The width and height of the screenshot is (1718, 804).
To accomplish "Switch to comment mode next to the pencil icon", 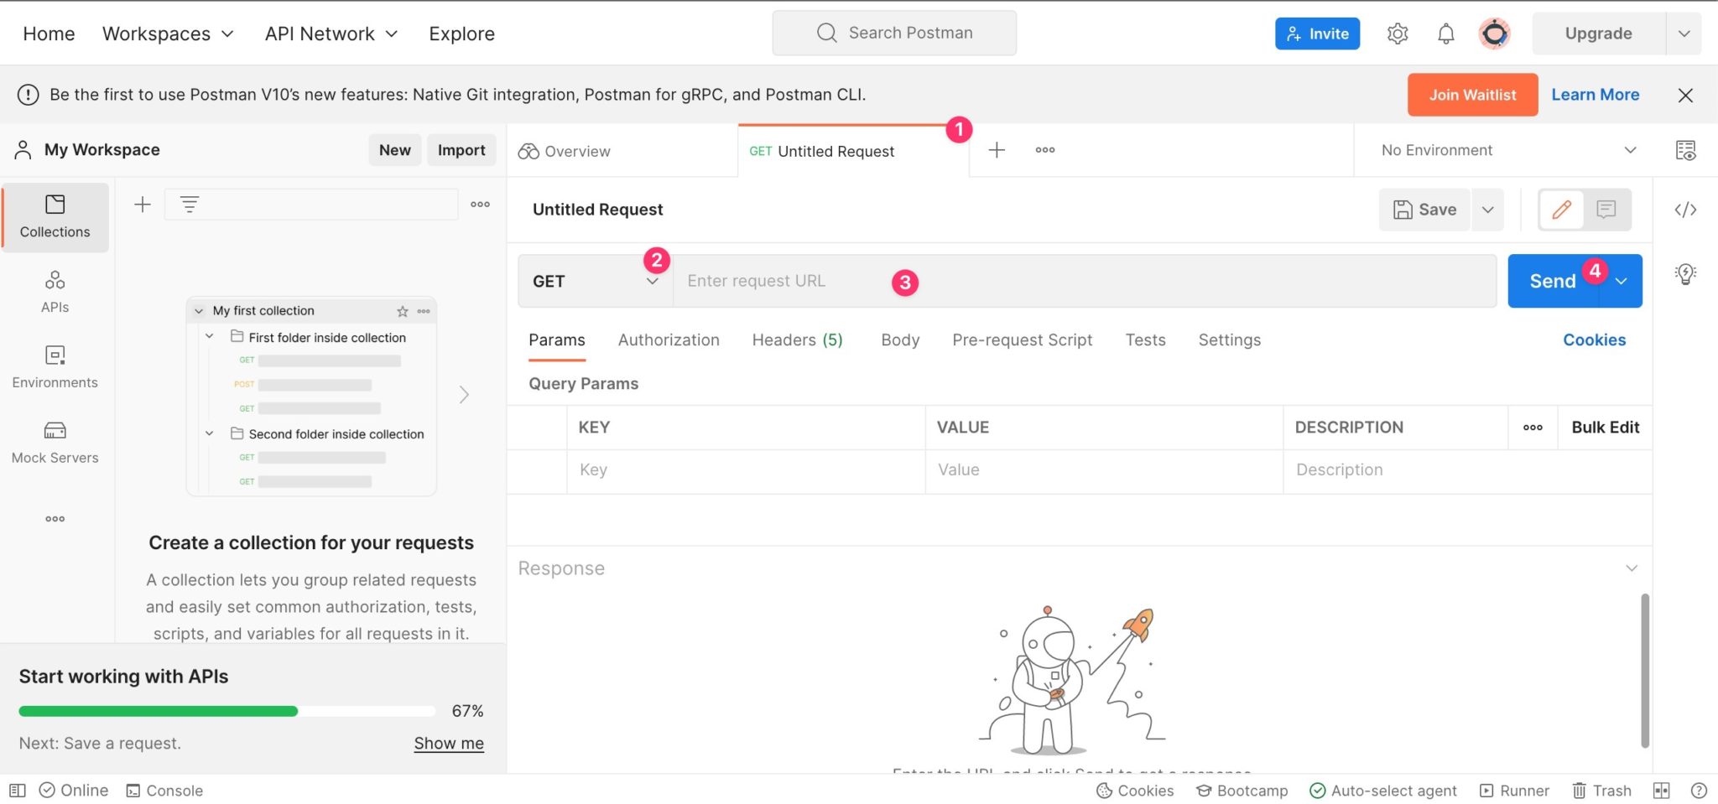I will coord(1605,210).
